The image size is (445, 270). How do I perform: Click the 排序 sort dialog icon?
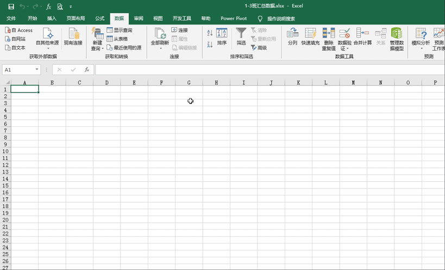(x=222, y=33)
